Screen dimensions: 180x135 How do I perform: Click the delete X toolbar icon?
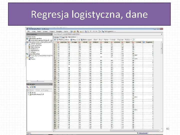[x=90, y=31]
